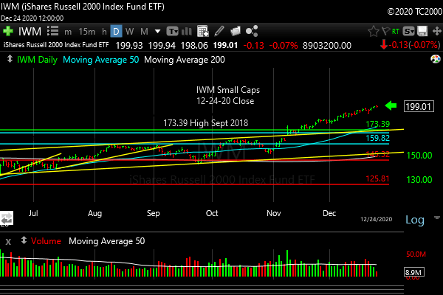Select the Daily 'D' timeframe
443x295 pixels.
click(x=116, y=31)
